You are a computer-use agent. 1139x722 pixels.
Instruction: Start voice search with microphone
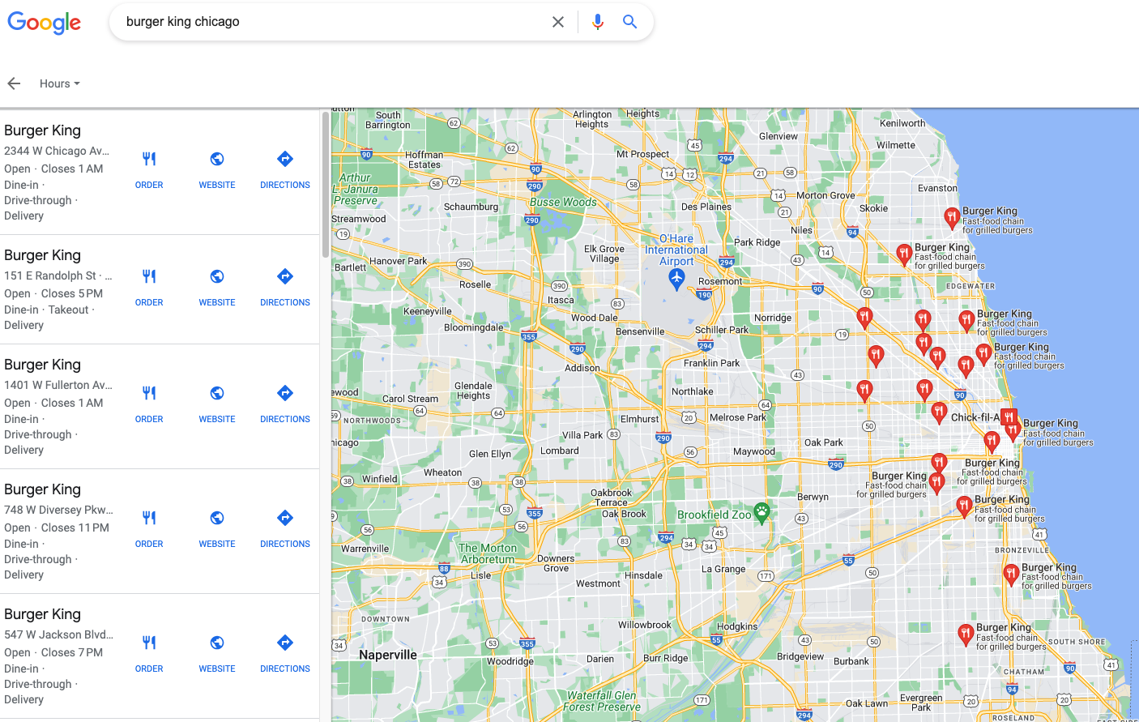(x=598, y=22)
